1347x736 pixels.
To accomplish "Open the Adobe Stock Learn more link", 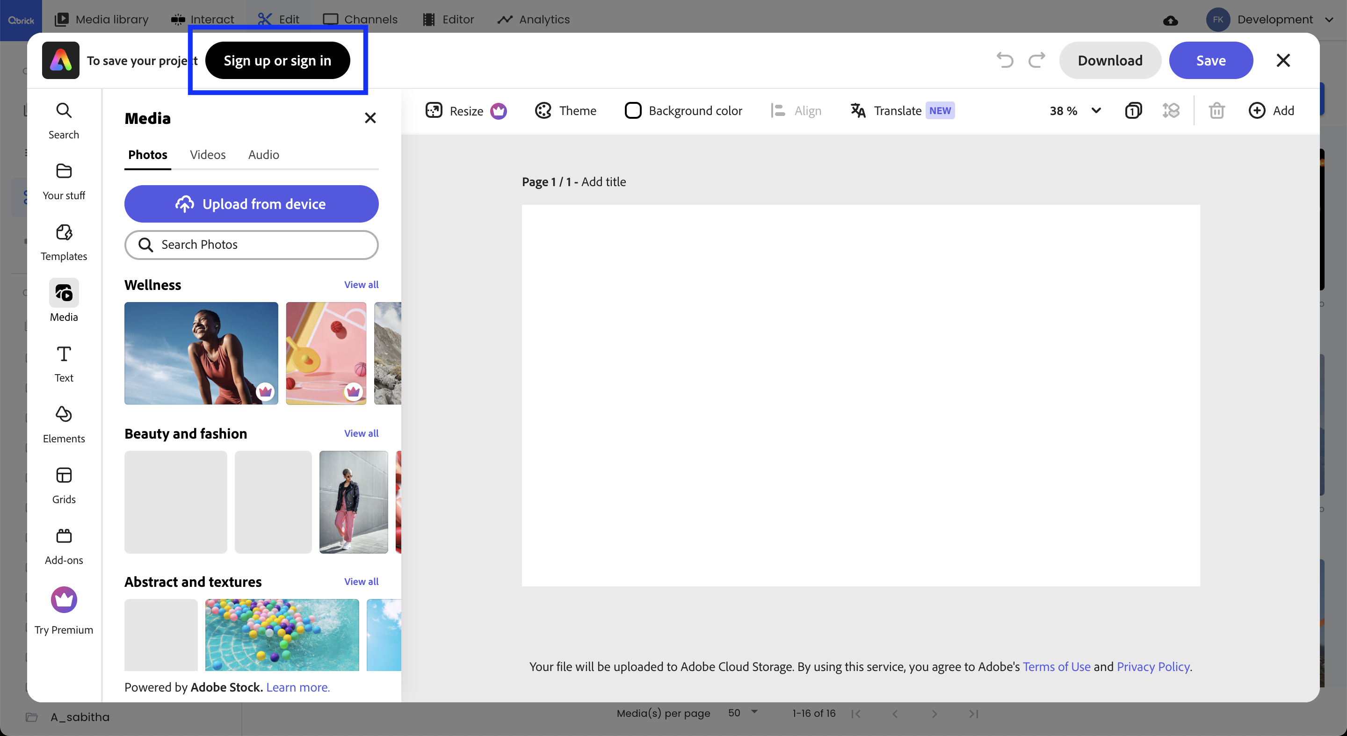I will click(x=298, y=687).
